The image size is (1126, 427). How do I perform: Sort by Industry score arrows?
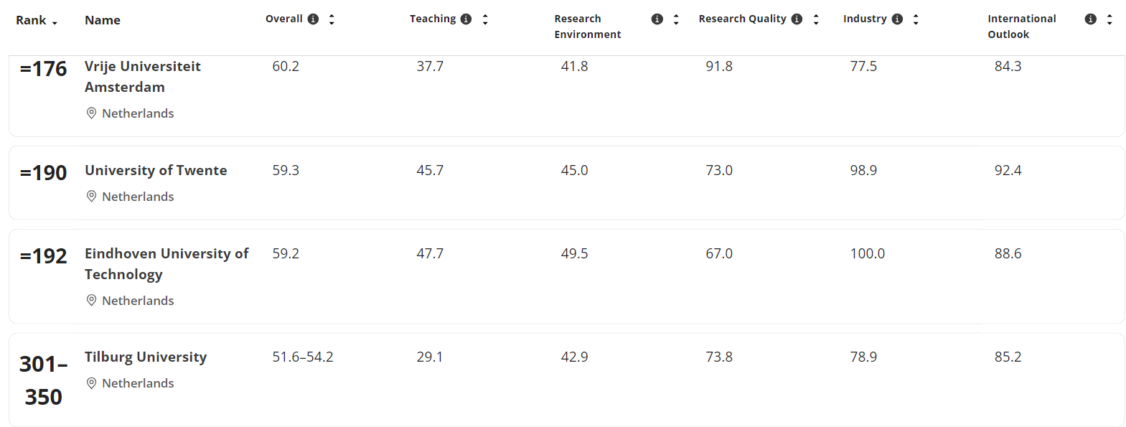click(x=916, y=20)
